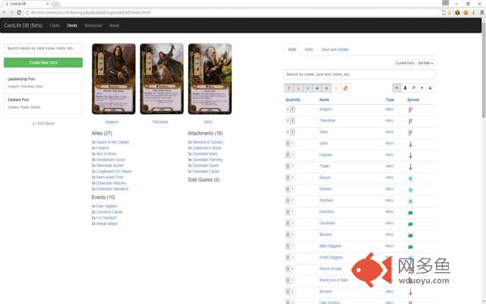Toggle the orange Fellowship sphere filter
The height and width of the screenshot is (304, 486).
[346, 88]
